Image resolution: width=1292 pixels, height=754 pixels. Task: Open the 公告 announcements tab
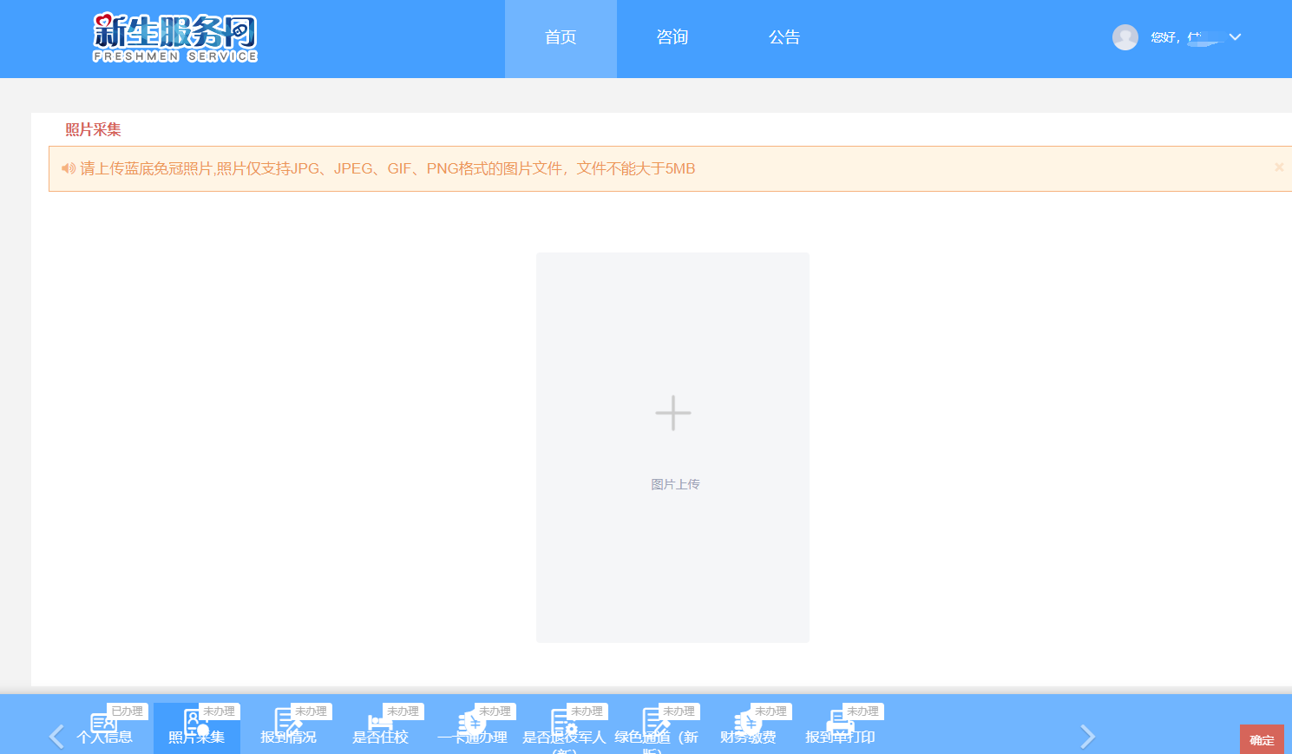point(784,38)
